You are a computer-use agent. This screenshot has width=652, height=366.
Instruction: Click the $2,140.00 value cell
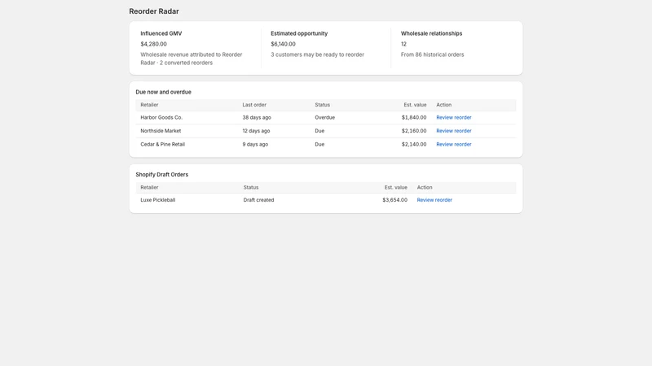pyautogui.click(x=414, y=145)
